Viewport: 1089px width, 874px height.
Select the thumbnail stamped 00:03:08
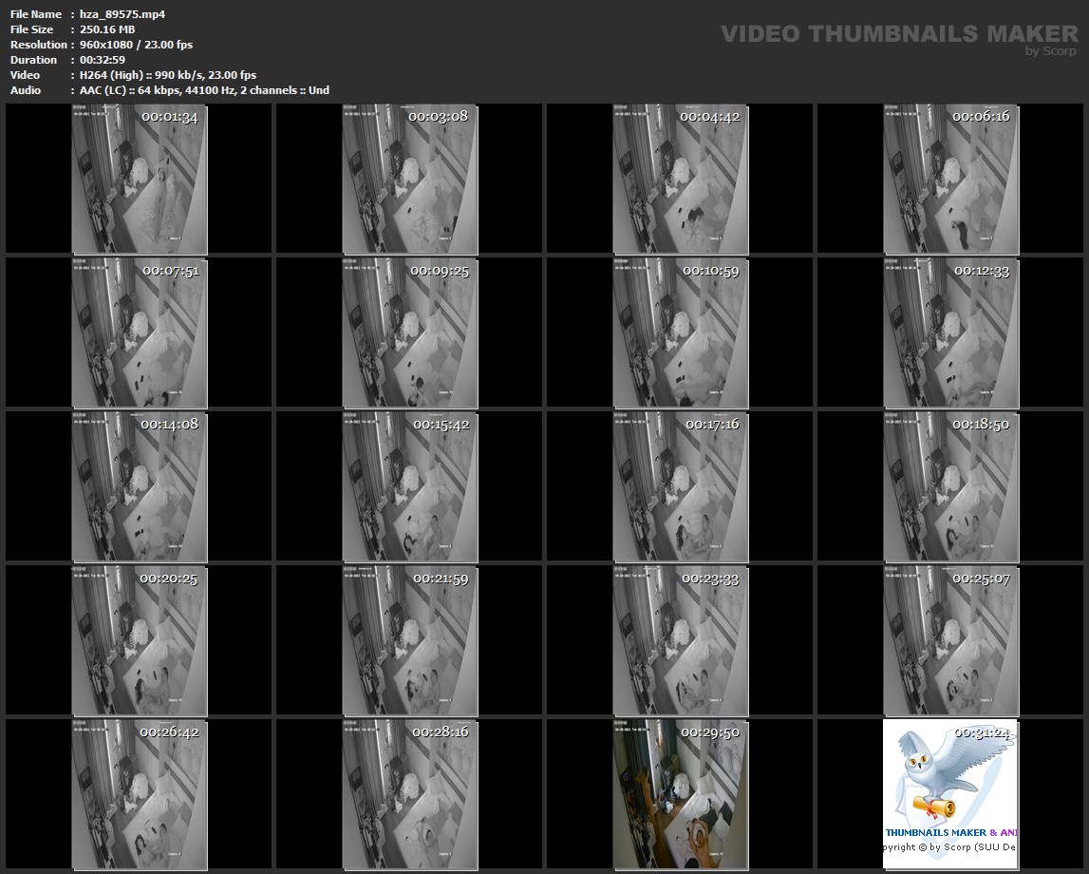click(410, 180)
